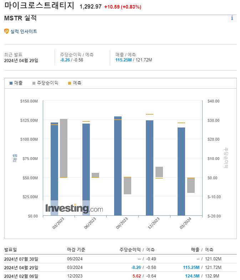240x280 pixels.
Task: Click the 09/2023 gray EPS bar
Action: point(128,186)
